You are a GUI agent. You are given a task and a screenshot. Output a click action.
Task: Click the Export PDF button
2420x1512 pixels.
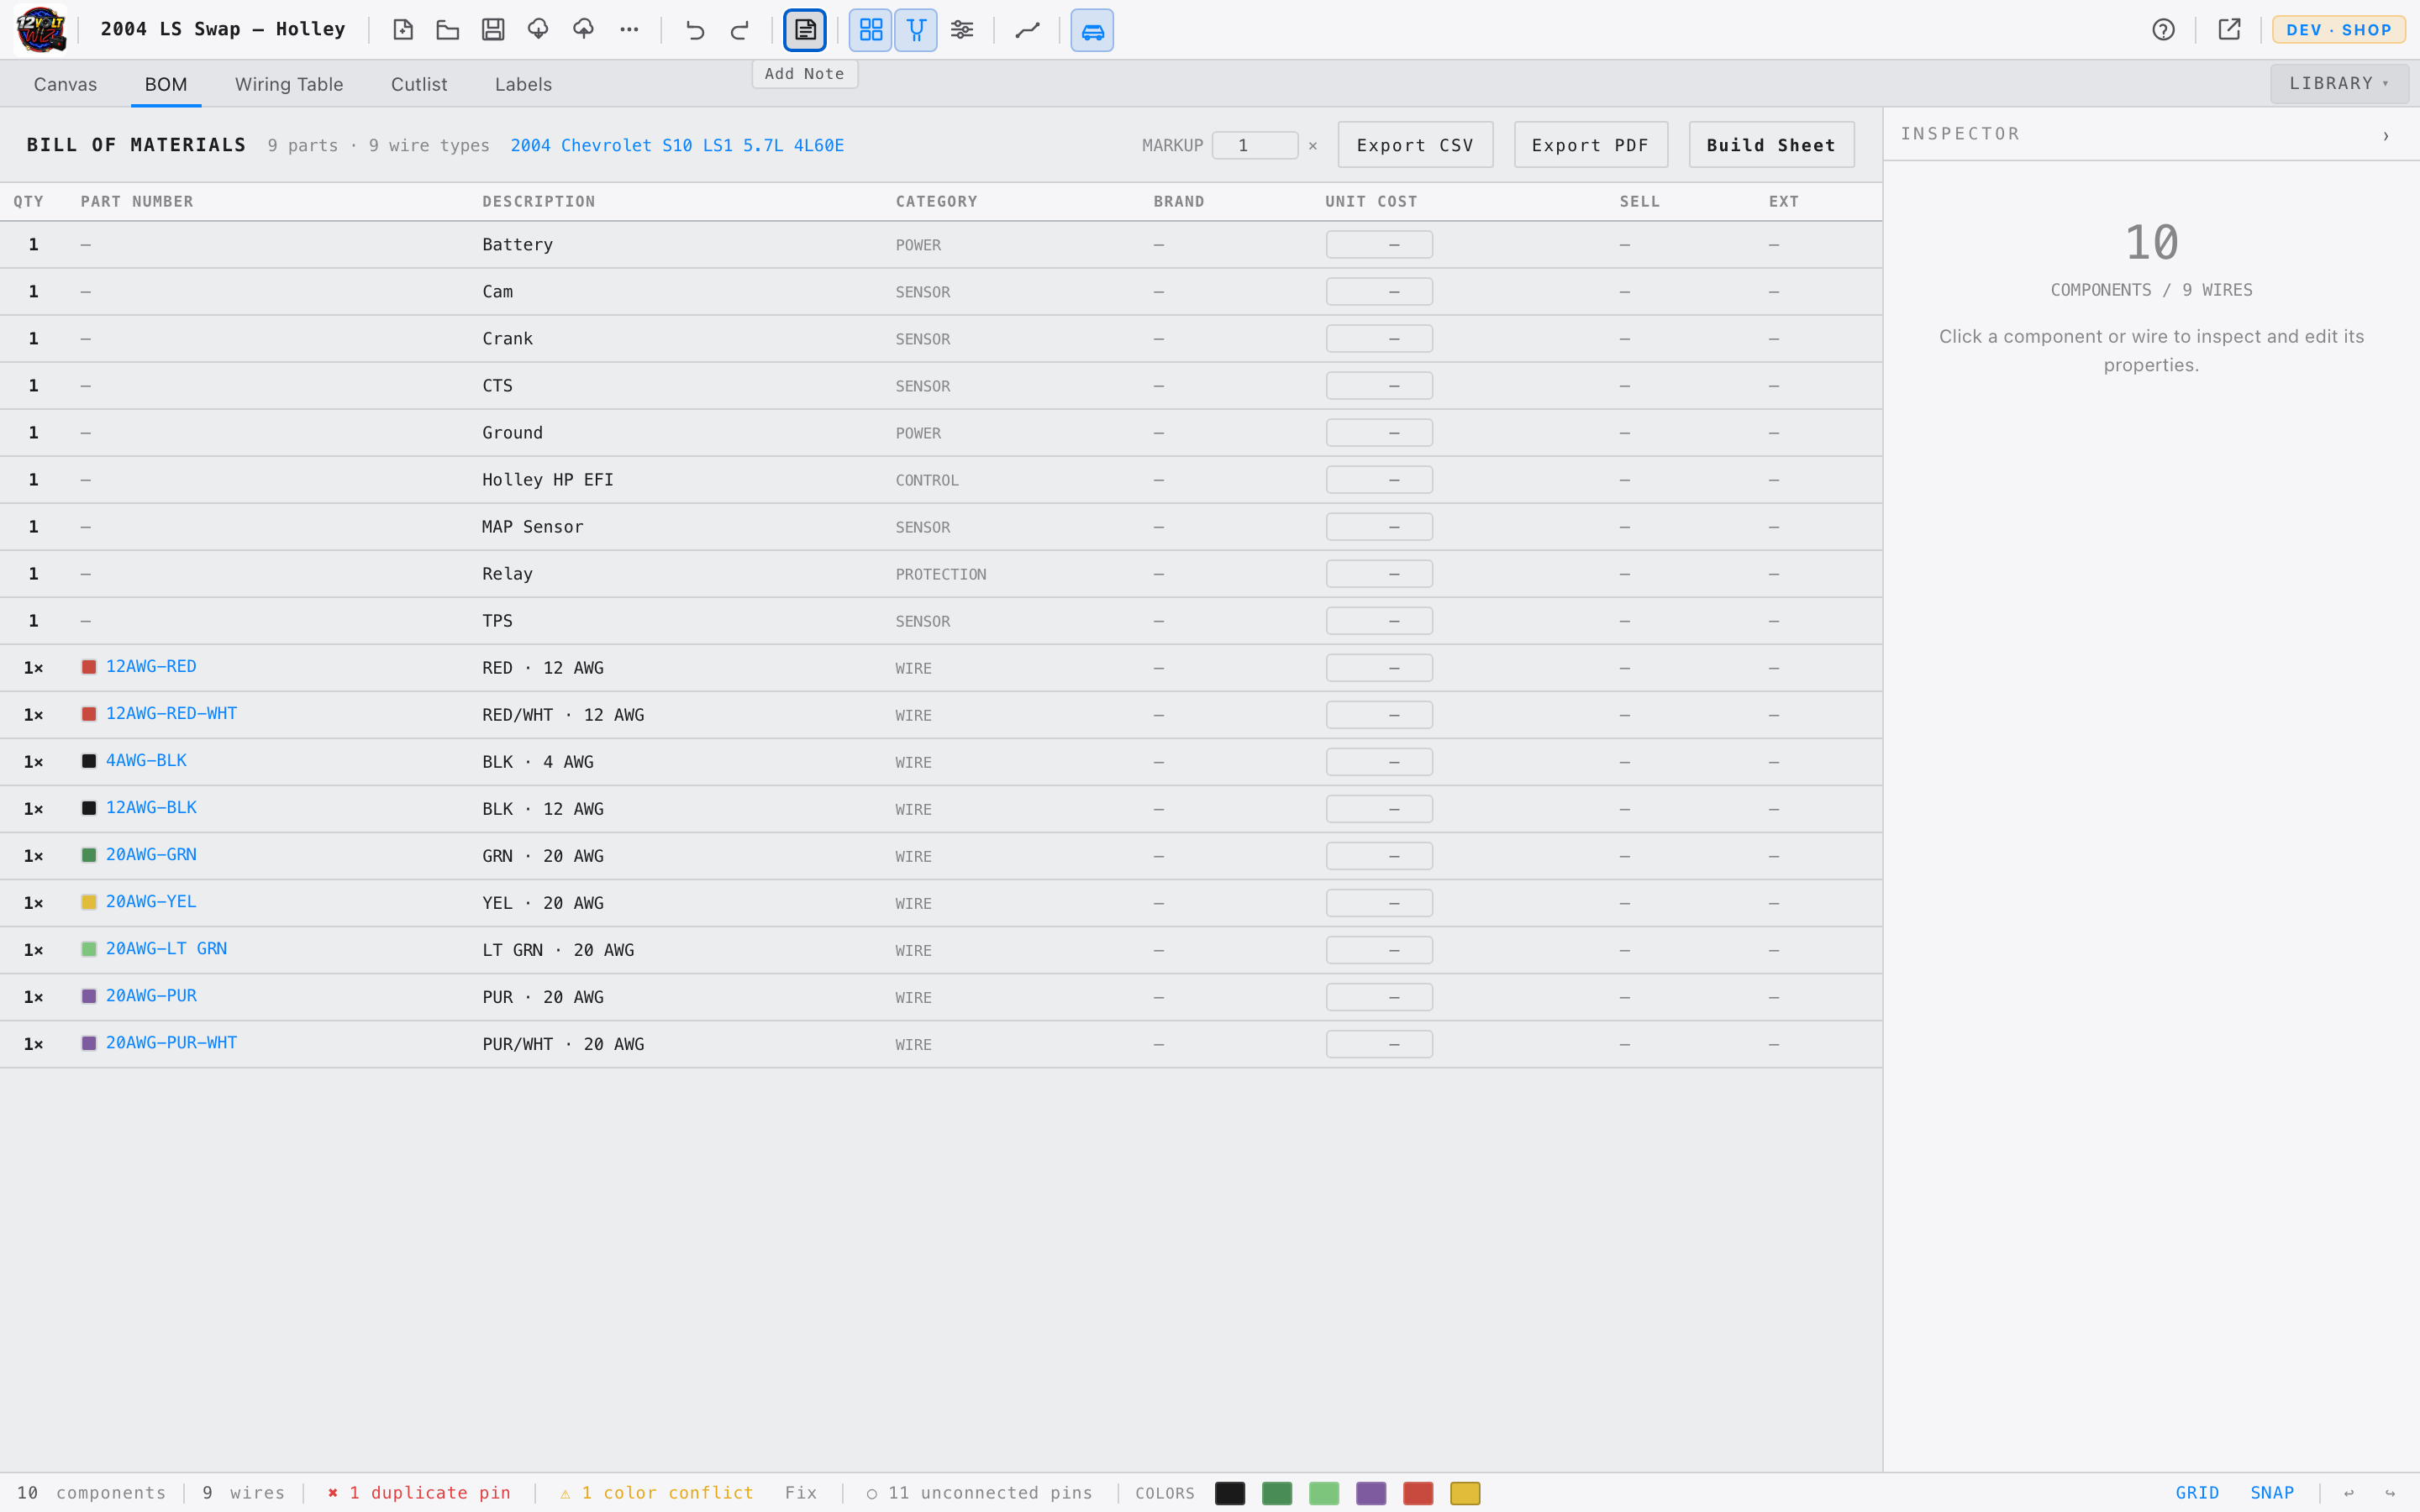[x=1590, y=145]
